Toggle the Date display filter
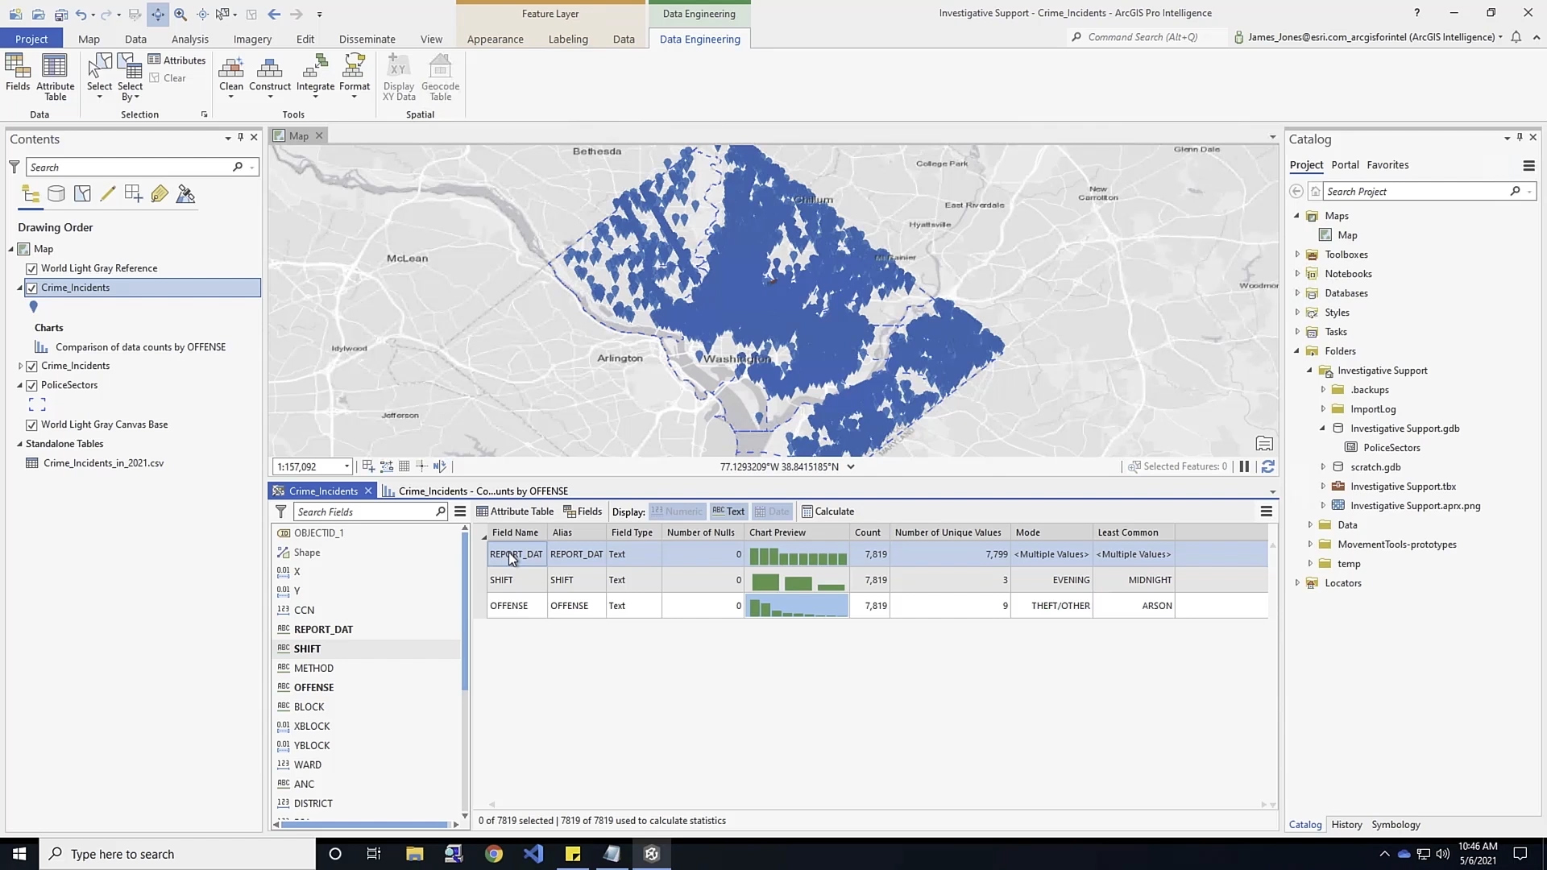This screenshot has height=870, width=1547. click(772, 512)
